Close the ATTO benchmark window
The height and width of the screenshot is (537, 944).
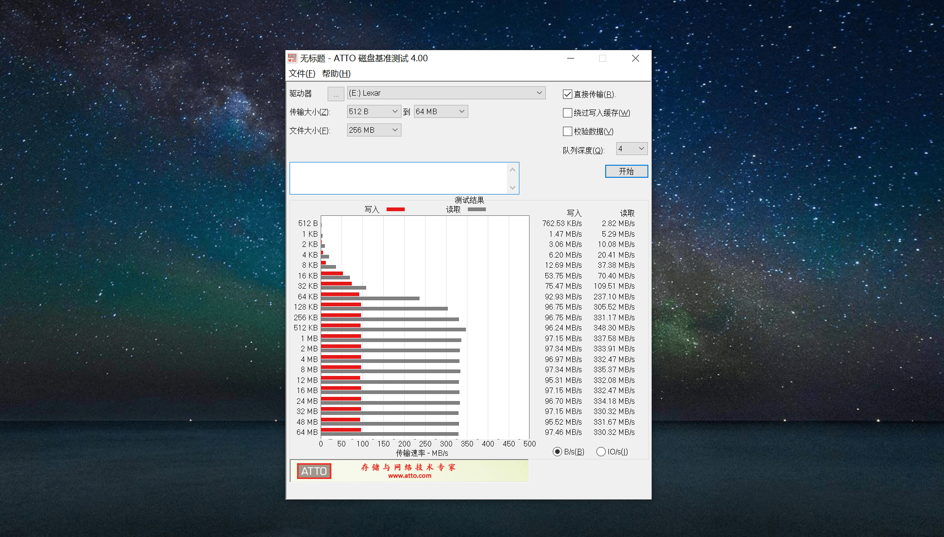click(x=636, y=58)
